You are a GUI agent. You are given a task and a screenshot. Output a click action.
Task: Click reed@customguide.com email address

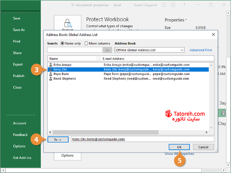(x=171, y=79)
